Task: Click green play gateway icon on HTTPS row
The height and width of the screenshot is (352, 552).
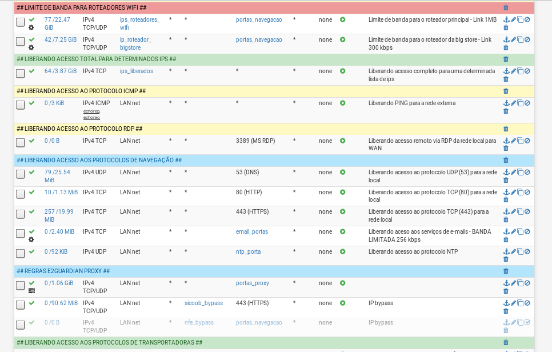Action: [x=343, y=212]
